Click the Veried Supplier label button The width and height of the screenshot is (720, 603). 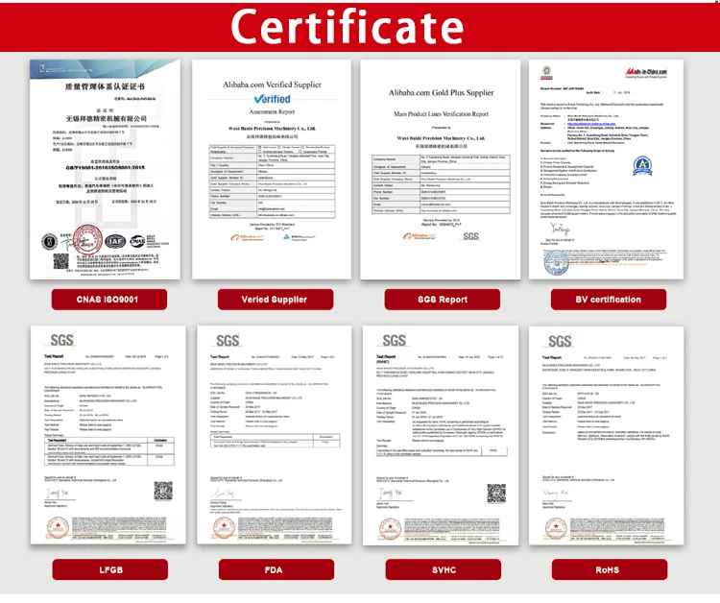(276, 300)
